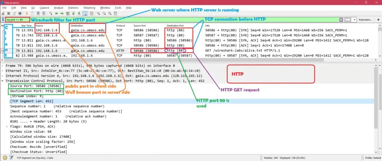Open the Help menu

[129, 8]
